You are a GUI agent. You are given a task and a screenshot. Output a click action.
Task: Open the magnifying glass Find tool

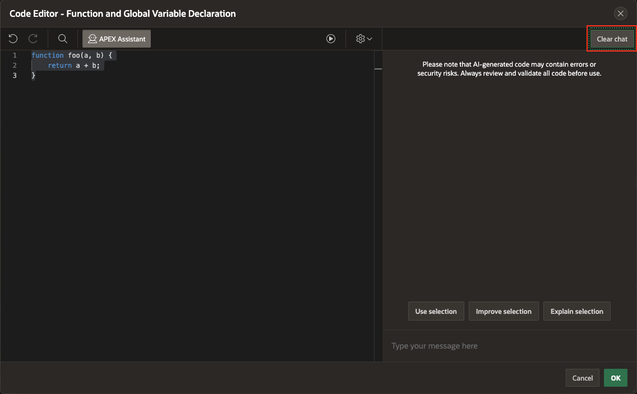pyautogui.click(x=63, y=39)
